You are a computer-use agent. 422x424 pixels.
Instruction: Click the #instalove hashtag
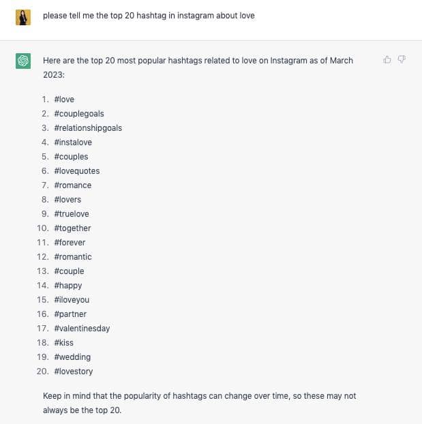coord(73,142)
